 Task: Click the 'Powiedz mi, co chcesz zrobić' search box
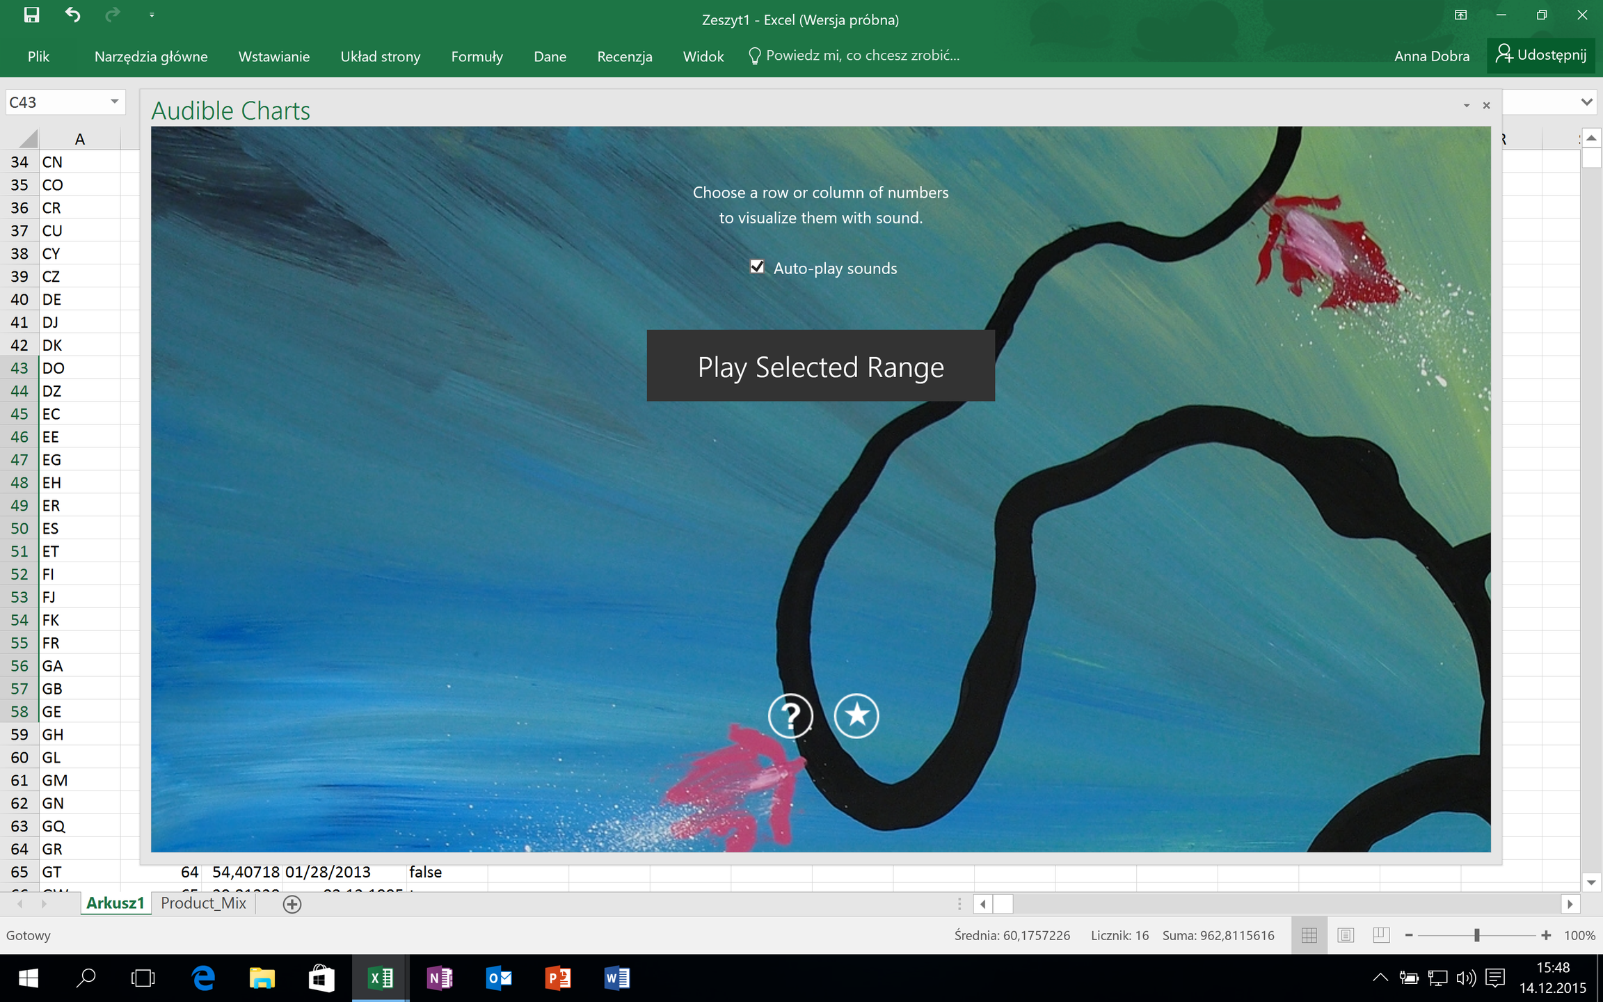click(x=855, y=56)
